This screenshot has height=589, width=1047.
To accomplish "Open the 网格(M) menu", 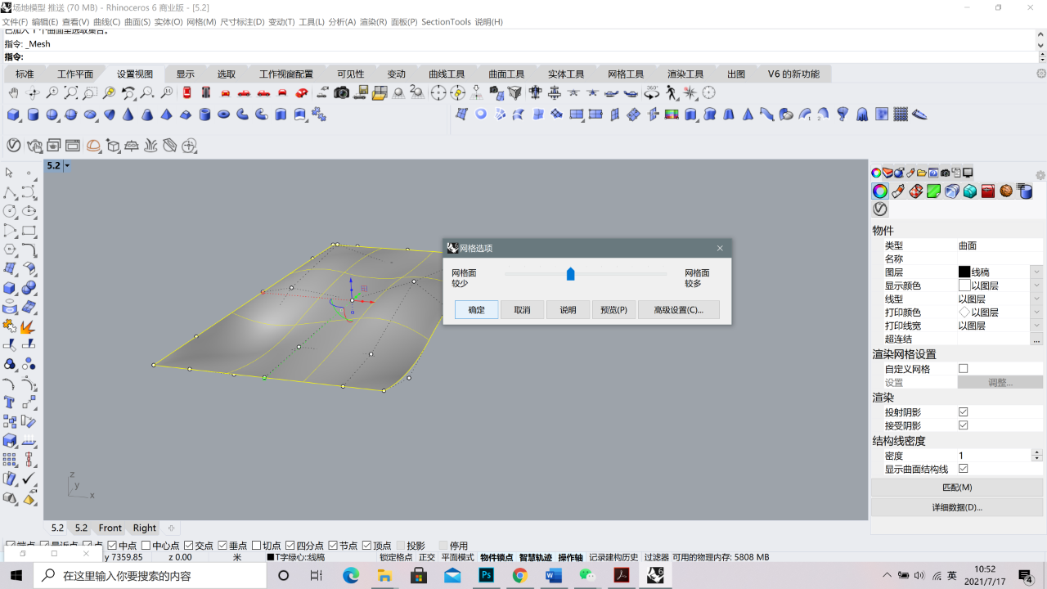I will [201, 22].
